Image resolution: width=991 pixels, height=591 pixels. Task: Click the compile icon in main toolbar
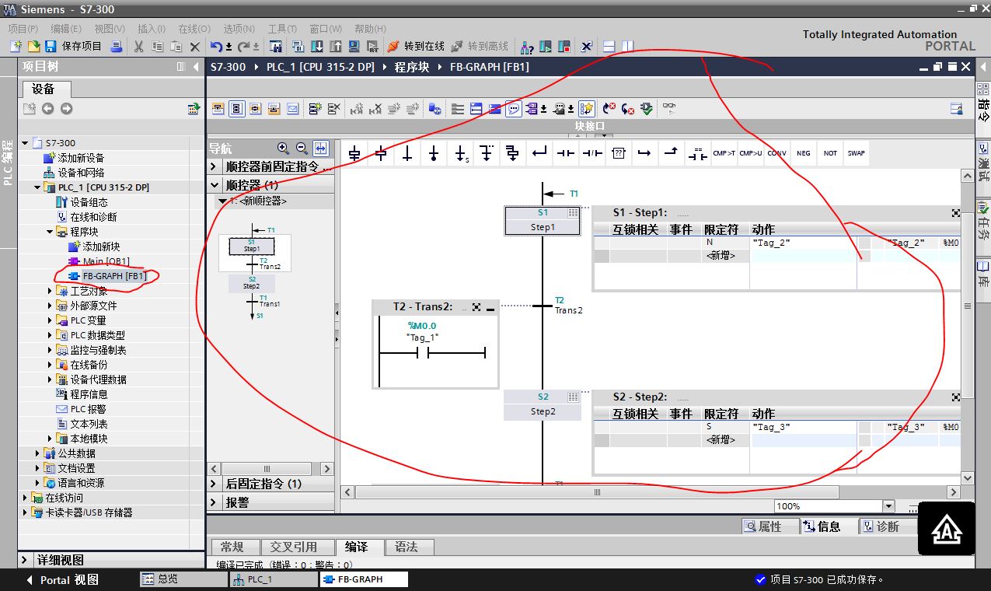298,47
